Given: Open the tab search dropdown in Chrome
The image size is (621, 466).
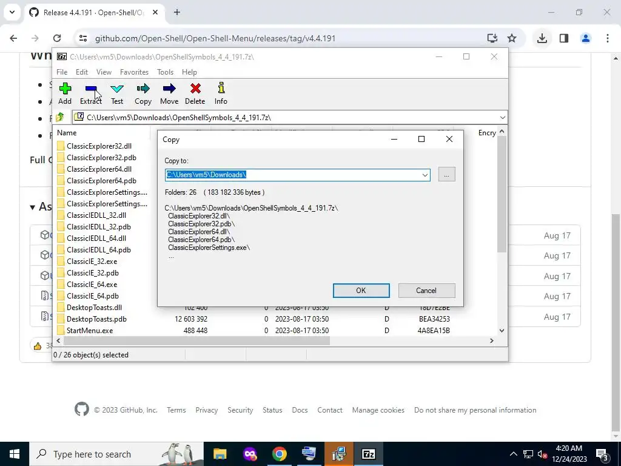Looking at the screenshot, I should [x=12, y=12].
